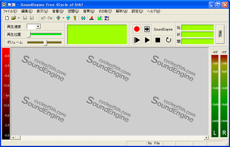Click the L channel level meter
Image resolution: width=230 pixels, height=147 pixels.
(x=215, y=96)
